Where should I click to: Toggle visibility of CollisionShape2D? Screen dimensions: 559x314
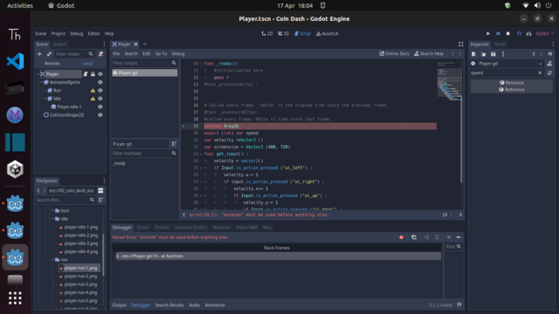tap(100, 115)
